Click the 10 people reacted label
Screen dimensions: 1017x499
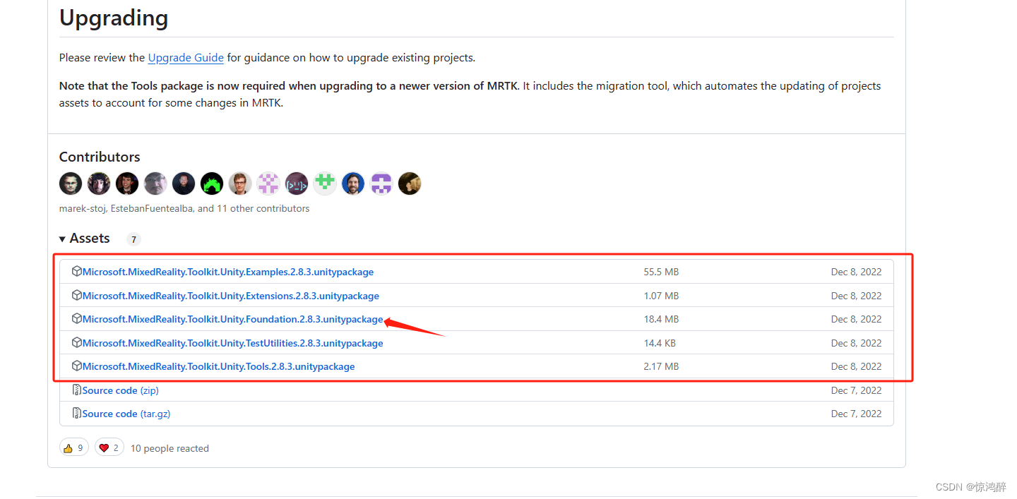pos(169,447)
